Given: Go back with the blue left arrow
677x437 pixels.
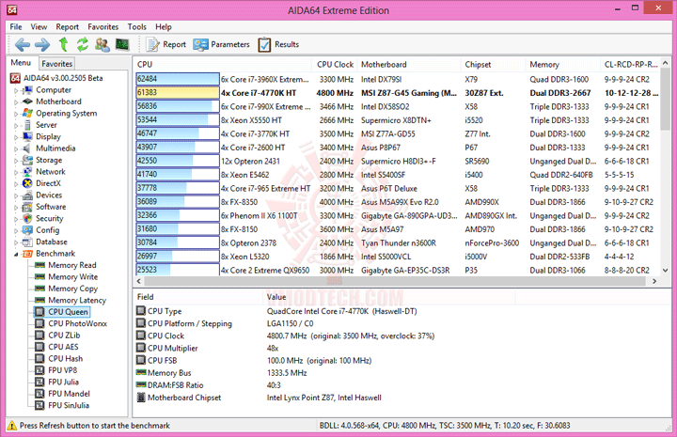Looking at the screenshot, I should point(23,44).
